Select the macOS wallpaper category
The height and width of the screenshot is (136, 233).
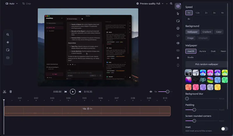191,51
